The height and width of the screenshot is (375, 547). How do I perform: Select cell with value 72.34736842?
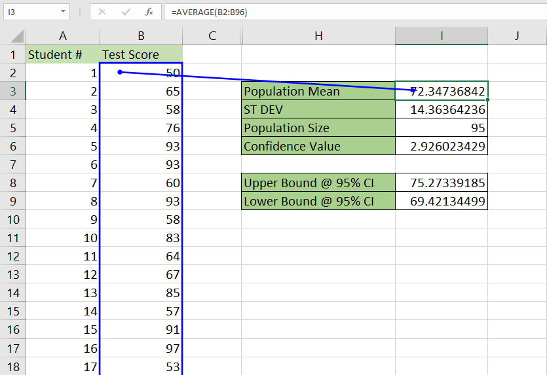click(442, 92)
